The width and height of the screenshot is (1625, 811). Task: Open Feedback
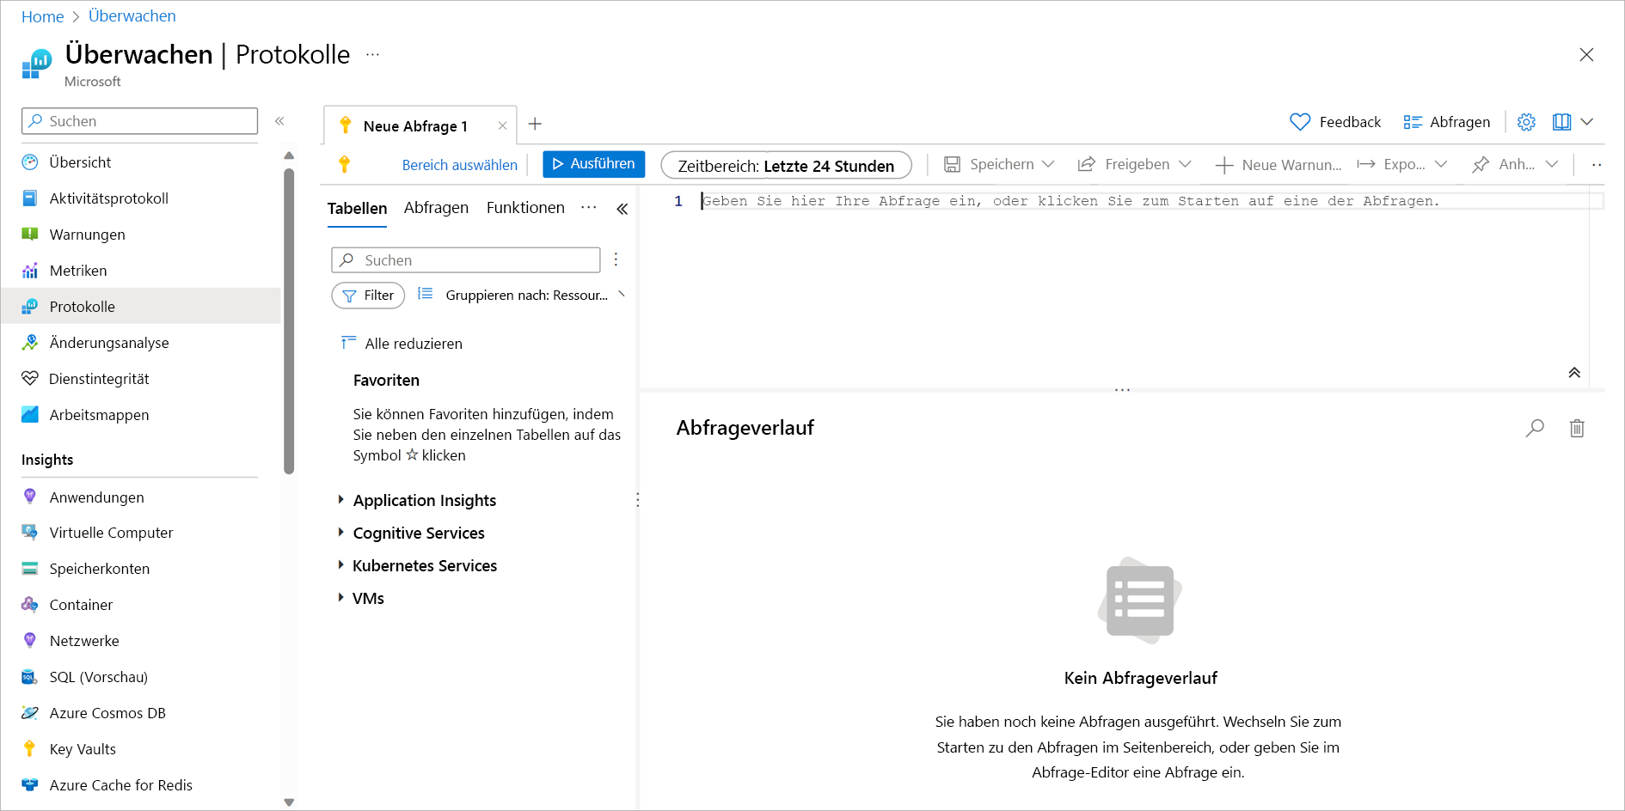click(1335, 122)
